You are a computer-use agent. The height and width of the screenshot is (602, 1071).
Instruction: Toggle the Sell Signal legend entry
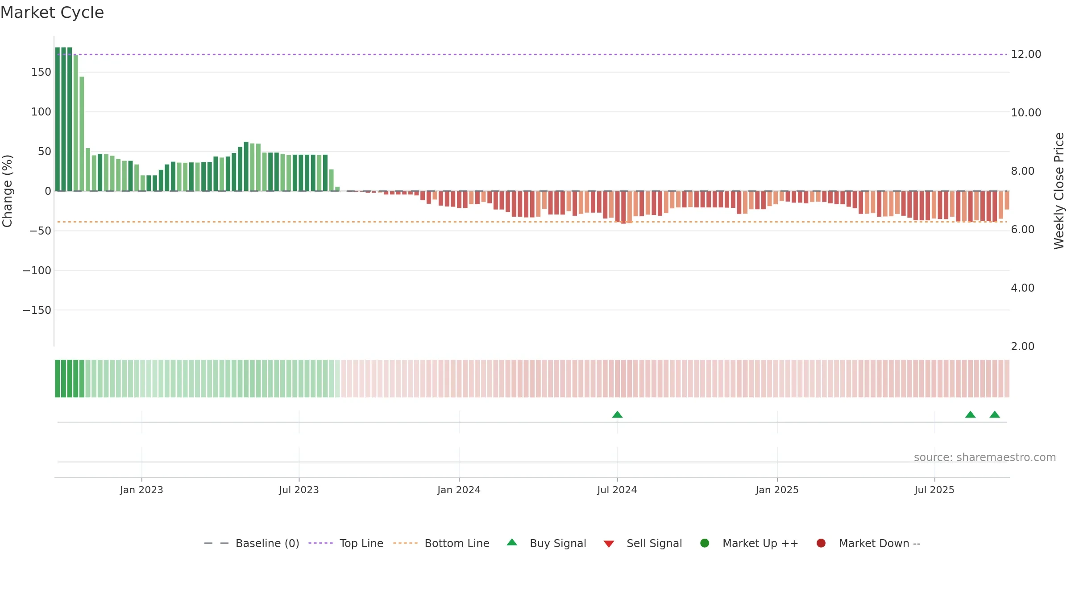[x=643, y=543]
